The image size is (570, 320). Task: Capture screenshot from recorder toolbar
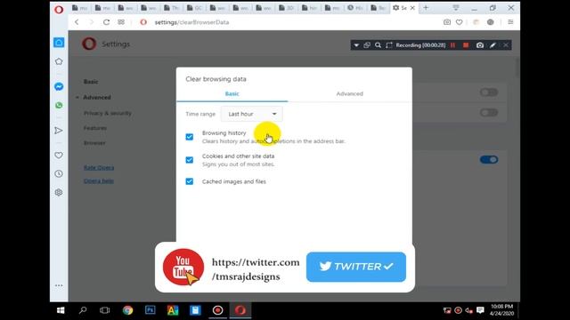480,45
